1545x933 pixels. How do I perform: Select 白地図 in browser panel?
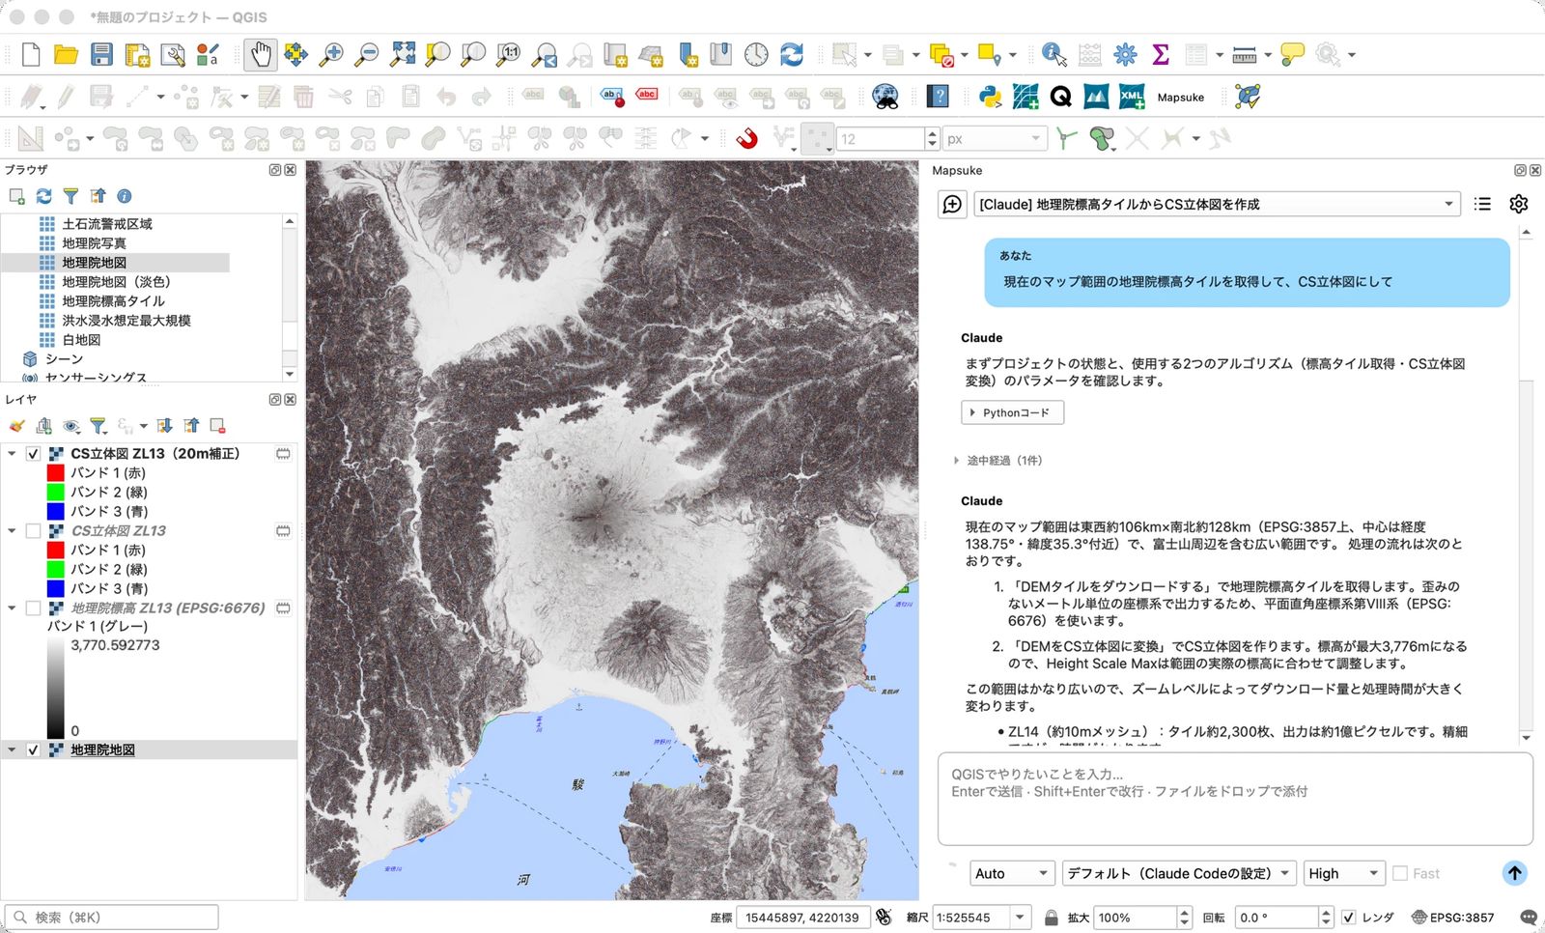[x=81, y=339]
